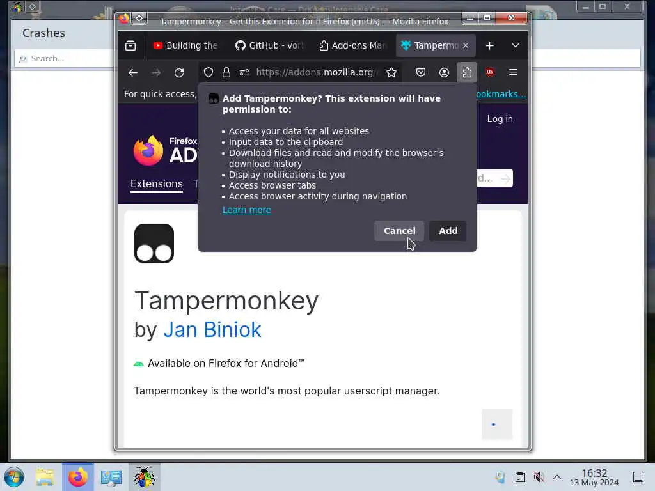The height and width of the screenshot is (491, 655).
Task: Click Firefox taskbar icon
Action: pyautogui.click(x=77, y=477)
